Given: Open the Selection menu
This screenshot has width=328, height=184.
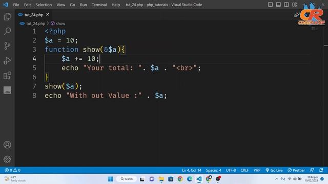Looking at the screenshot, I should tap(44, 5).
